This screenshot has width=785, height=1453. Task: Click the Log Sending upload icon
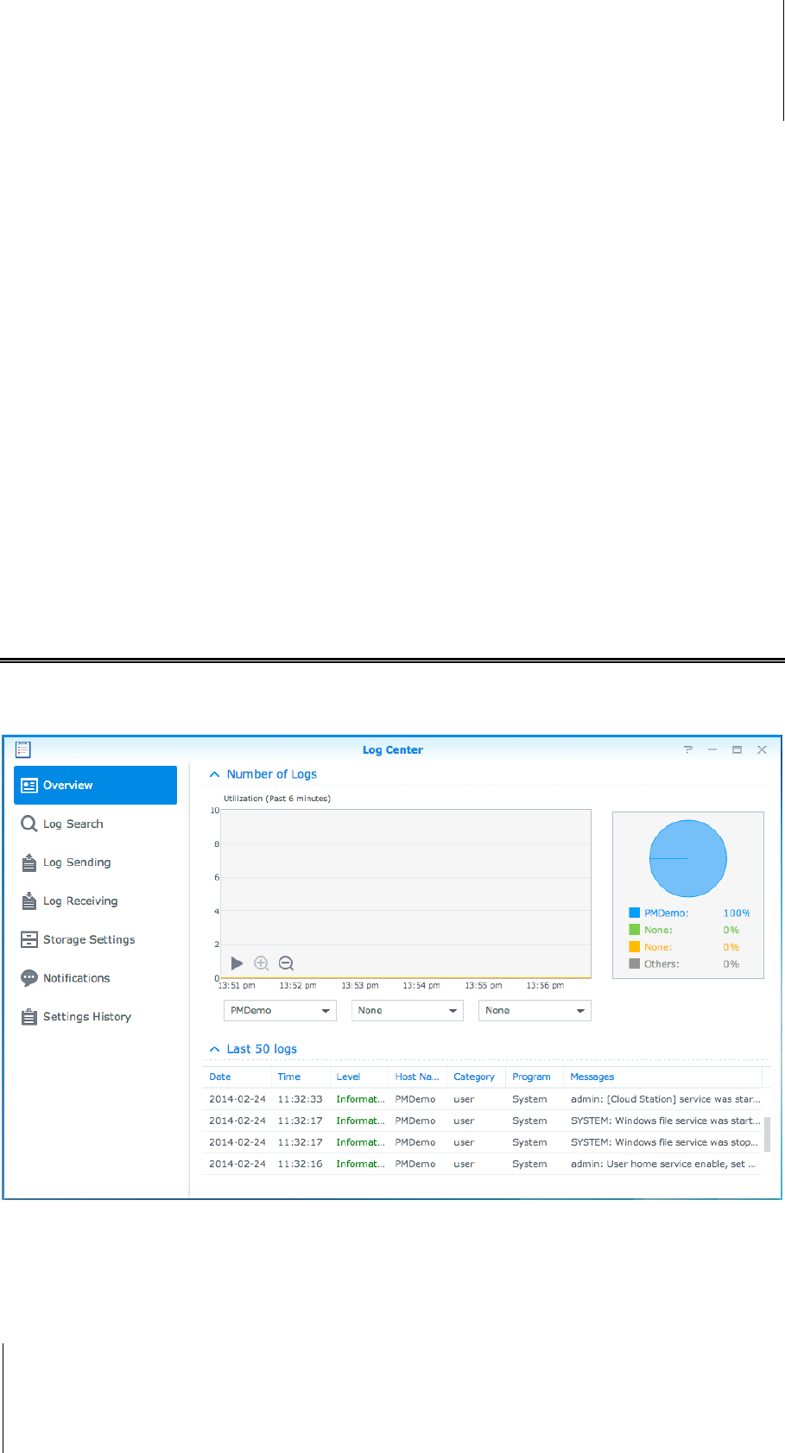click(29, 862)
